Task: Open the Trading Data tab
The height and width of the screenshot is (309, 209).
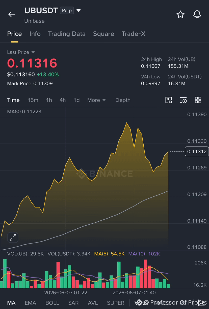Action: coord(67,34)
